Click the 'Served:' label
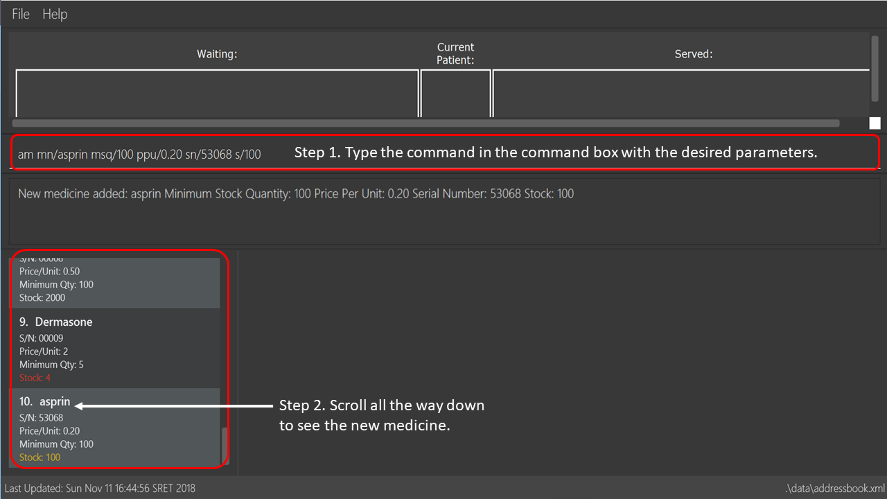The height and width of the screenshot is (499, 887). pos(694,54)
